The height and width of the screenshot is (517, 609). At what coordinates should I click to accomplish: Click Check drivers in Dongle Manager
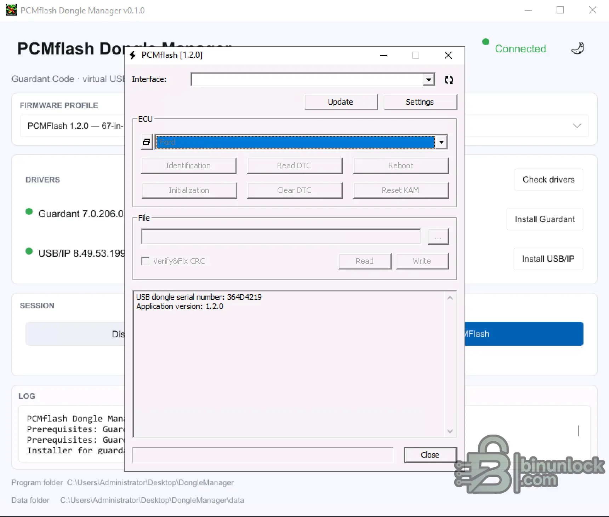548,180
